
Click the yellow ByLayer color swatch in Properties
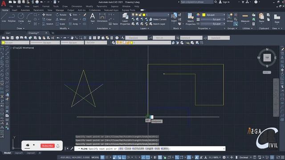point(204,15)
